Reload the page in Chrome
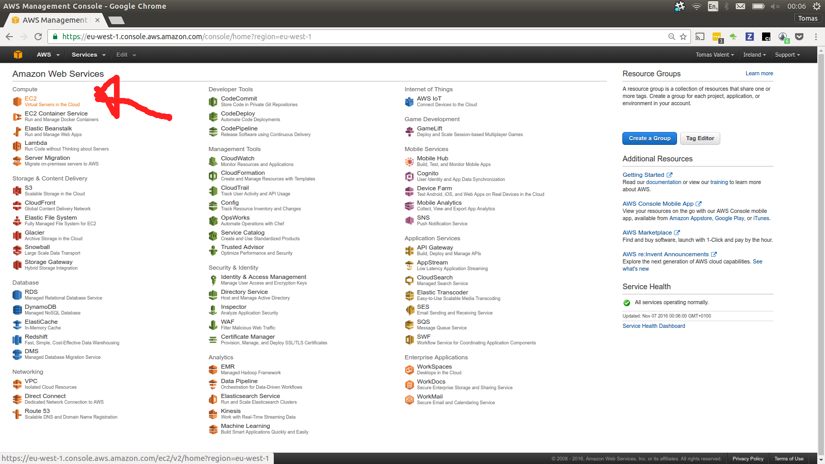 [x=38, y=37]
